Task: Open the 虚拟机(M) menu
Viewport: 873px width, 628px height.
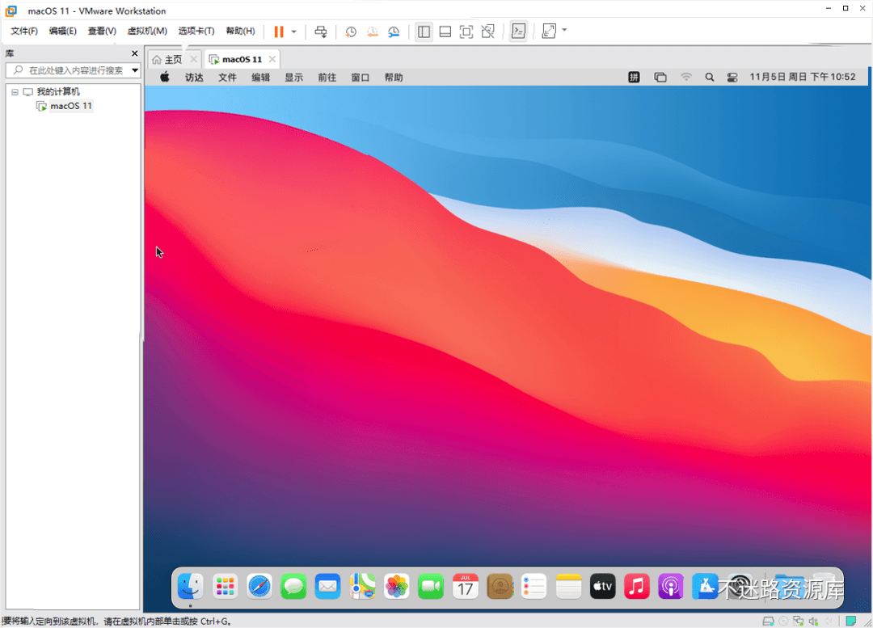Action: pyautogui.click(x=147, y=32)
